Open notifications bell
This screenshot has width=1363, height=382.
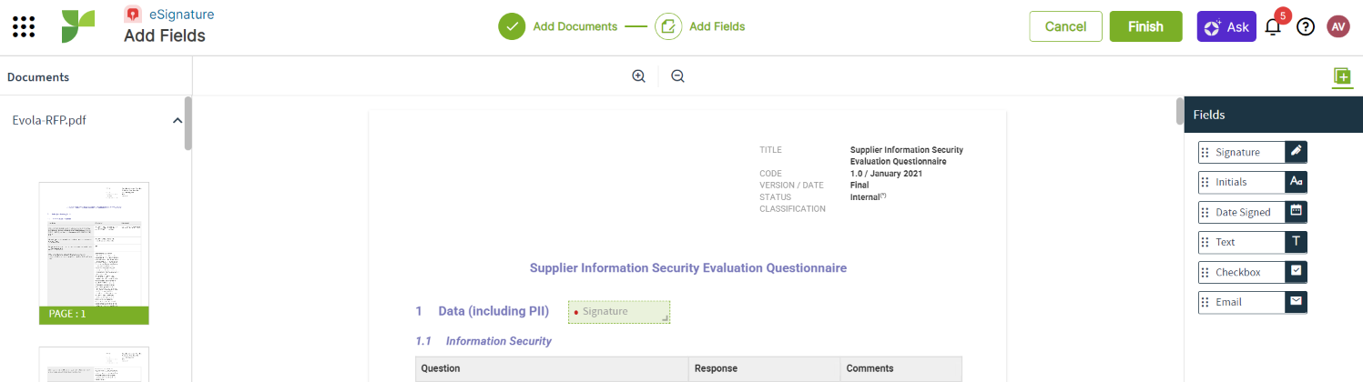coord(1273,26)
